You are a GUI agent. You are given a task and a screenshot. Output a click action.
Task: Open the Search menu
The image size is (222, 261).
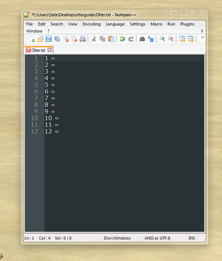point(57,24)
